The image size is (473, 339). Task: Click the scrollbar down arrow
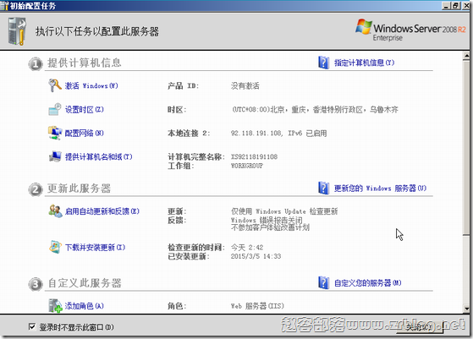click(x=466, y=309)
